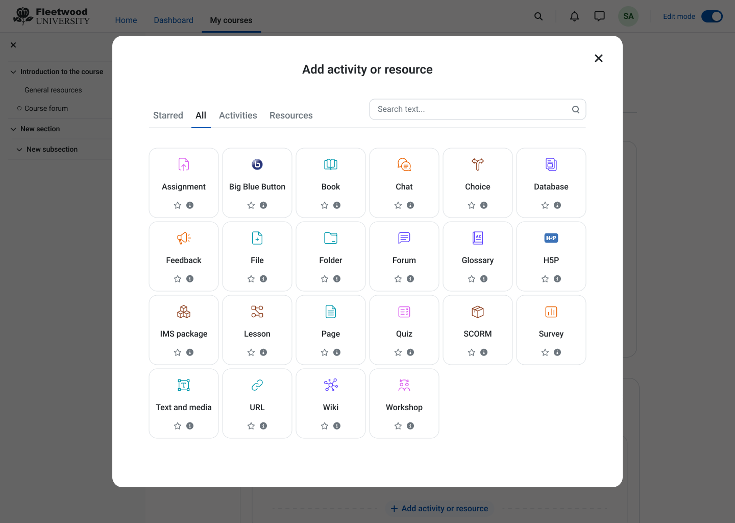Open the Big Blue Button activity
The width and height of the screenshot is (735, 523).
click(x=257, y=164)
